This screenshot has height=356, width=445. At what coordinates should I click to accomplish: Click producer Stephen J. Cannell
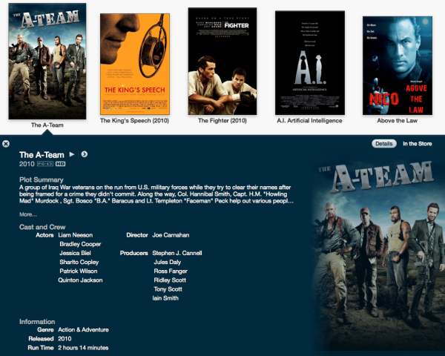click(x=177, y=253)
